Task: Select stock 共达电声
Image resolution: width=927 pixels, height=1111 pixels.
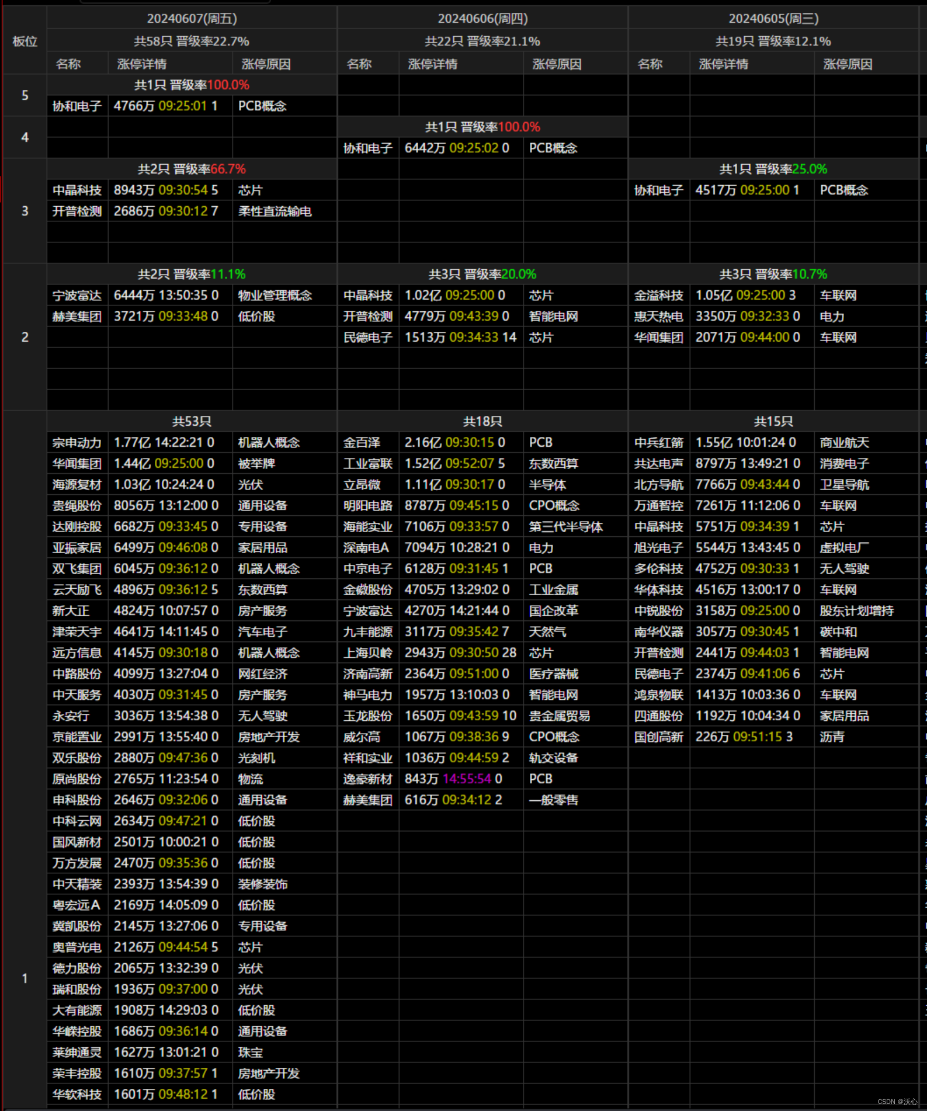Action: click(x=659, y=464)
